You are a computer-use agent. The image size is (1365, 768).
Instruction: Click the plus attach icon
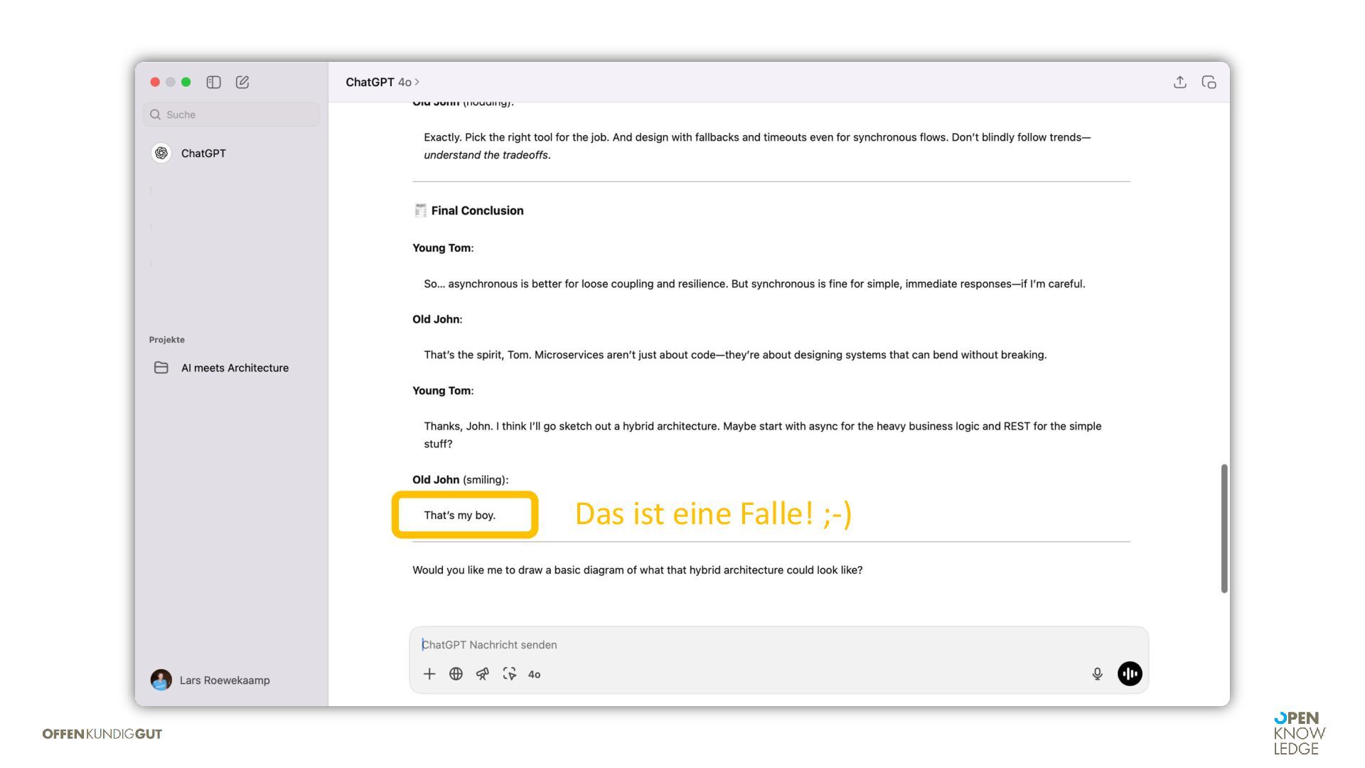pos(429,674)
